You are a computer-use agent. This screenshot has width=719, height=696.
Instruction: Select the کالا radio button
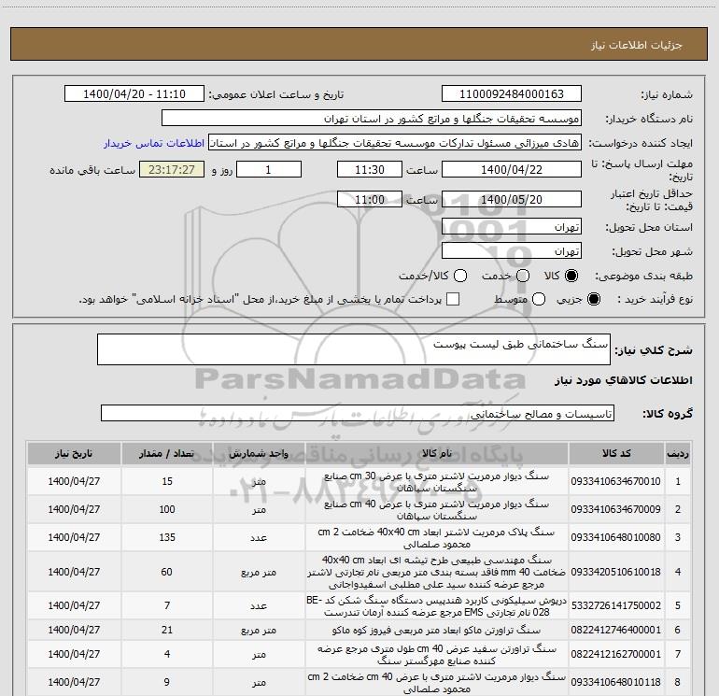(x=571, y=276)
